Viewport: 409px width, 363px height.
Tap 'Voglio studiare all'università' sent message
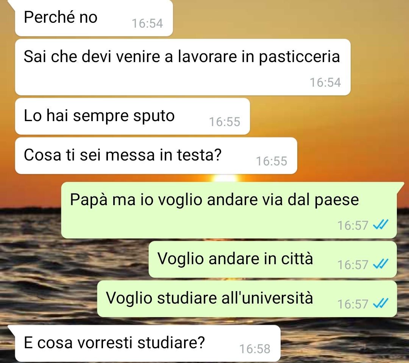(x=247, y=299)
